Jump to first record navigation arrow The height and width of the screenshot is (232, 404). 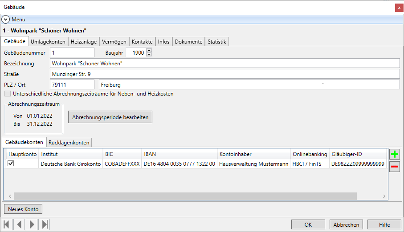7,224
